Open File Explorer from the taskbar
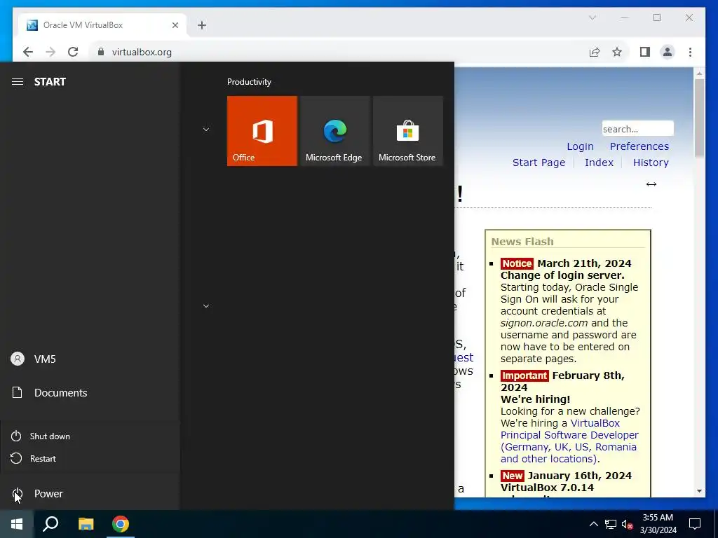The width and height of the screenshot is (718, 538). tap(86, 524)
